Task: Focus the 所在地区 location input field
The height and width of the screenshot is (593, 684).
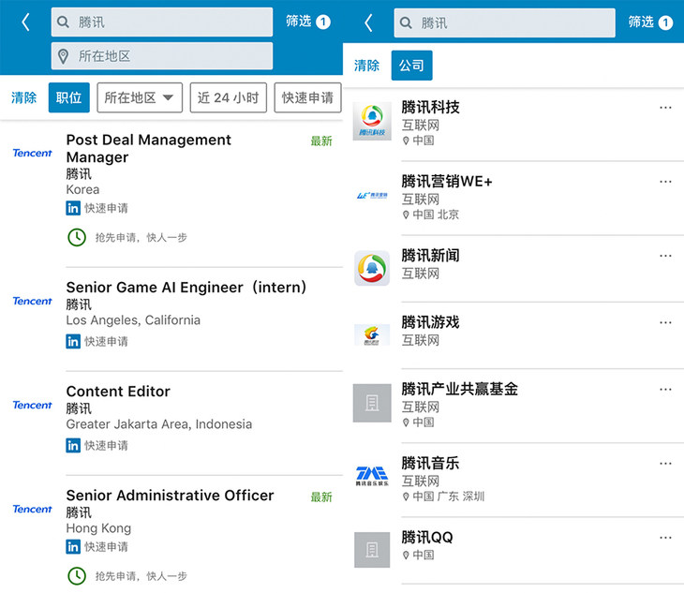Action: 162,56
